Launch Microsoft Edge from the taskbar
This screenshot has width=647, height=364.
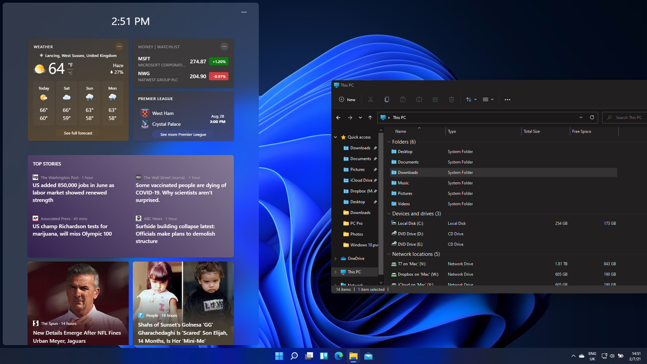(x=338, y=356)
